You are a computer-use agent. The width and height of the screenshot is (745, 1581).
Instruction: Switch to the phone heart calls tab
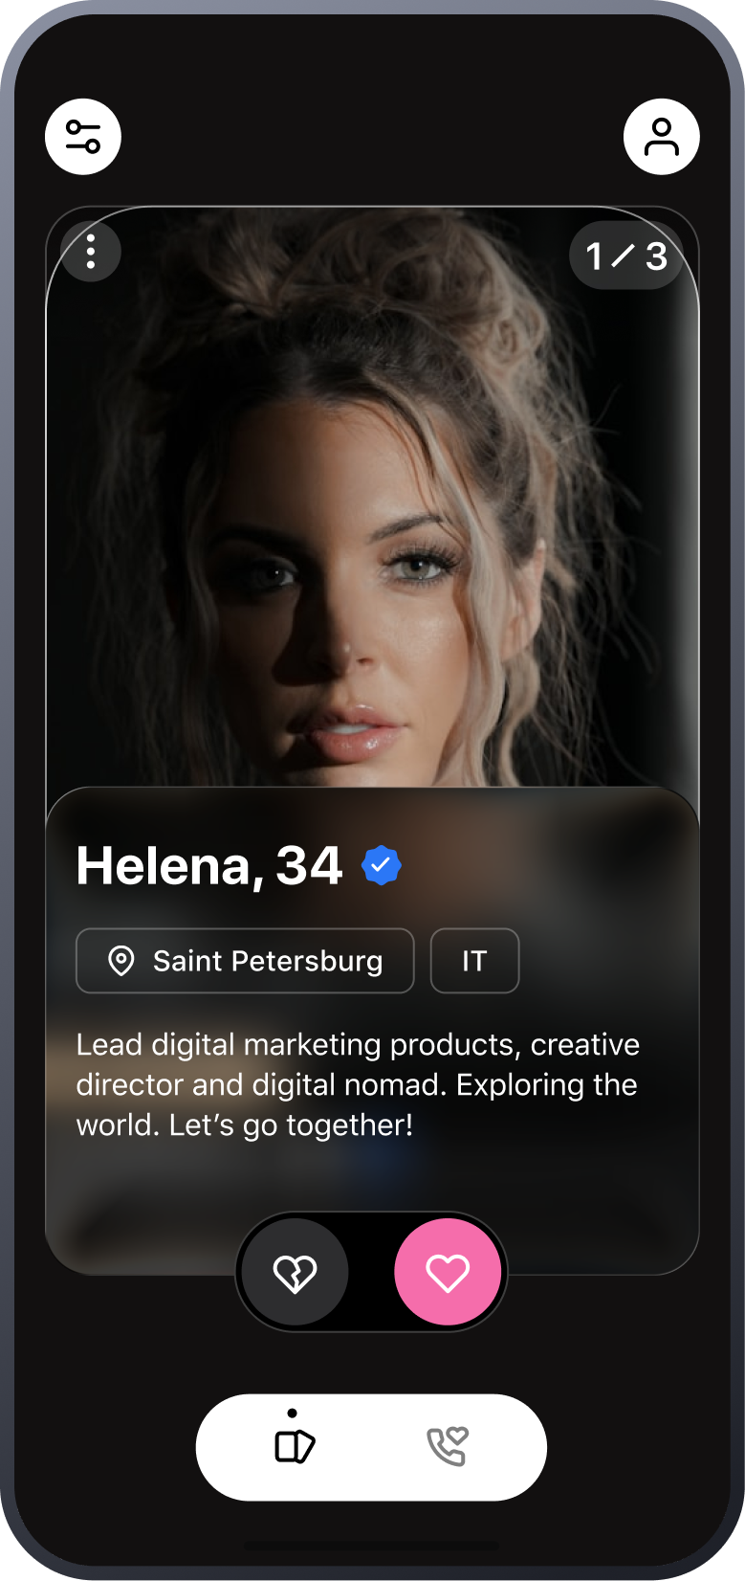[x=448, y=1446]
